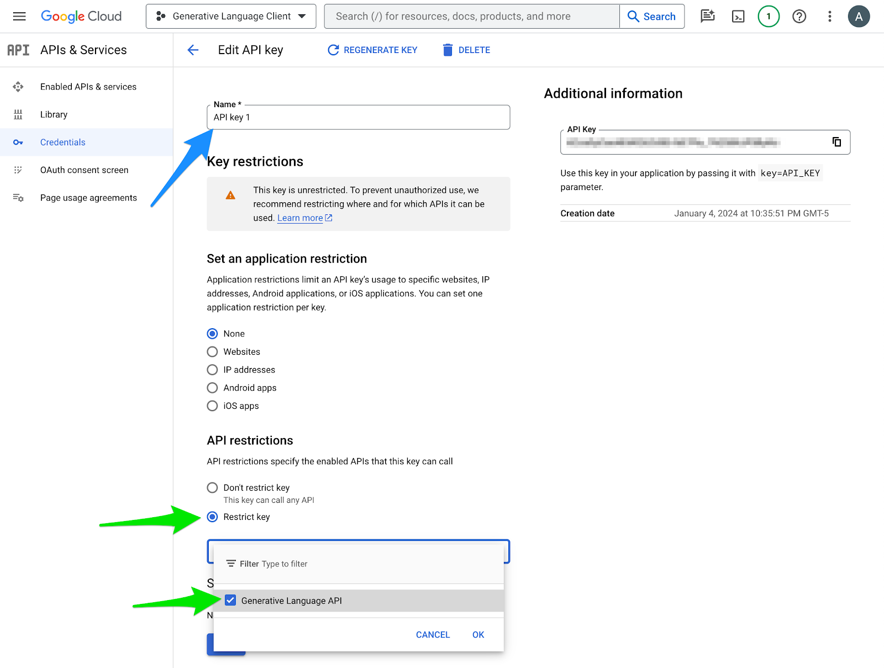Click the Credentials key icon
884x668 pixels.
[18, 142]
